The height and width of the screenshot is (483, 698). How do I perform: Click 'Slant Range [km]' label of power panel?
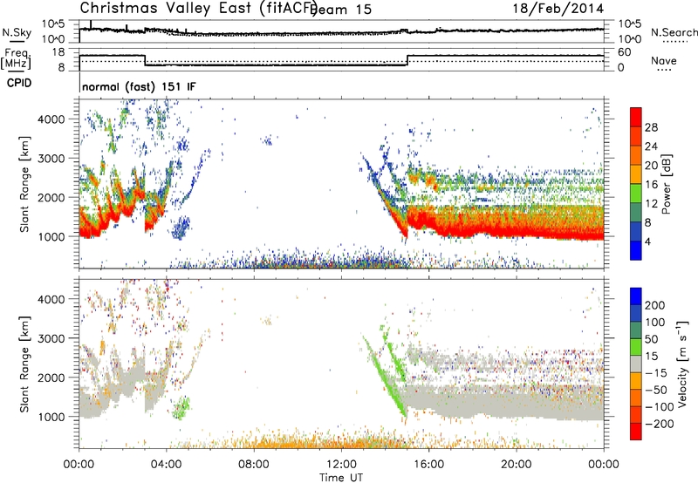pyautogui.click(x=24, y=184)
